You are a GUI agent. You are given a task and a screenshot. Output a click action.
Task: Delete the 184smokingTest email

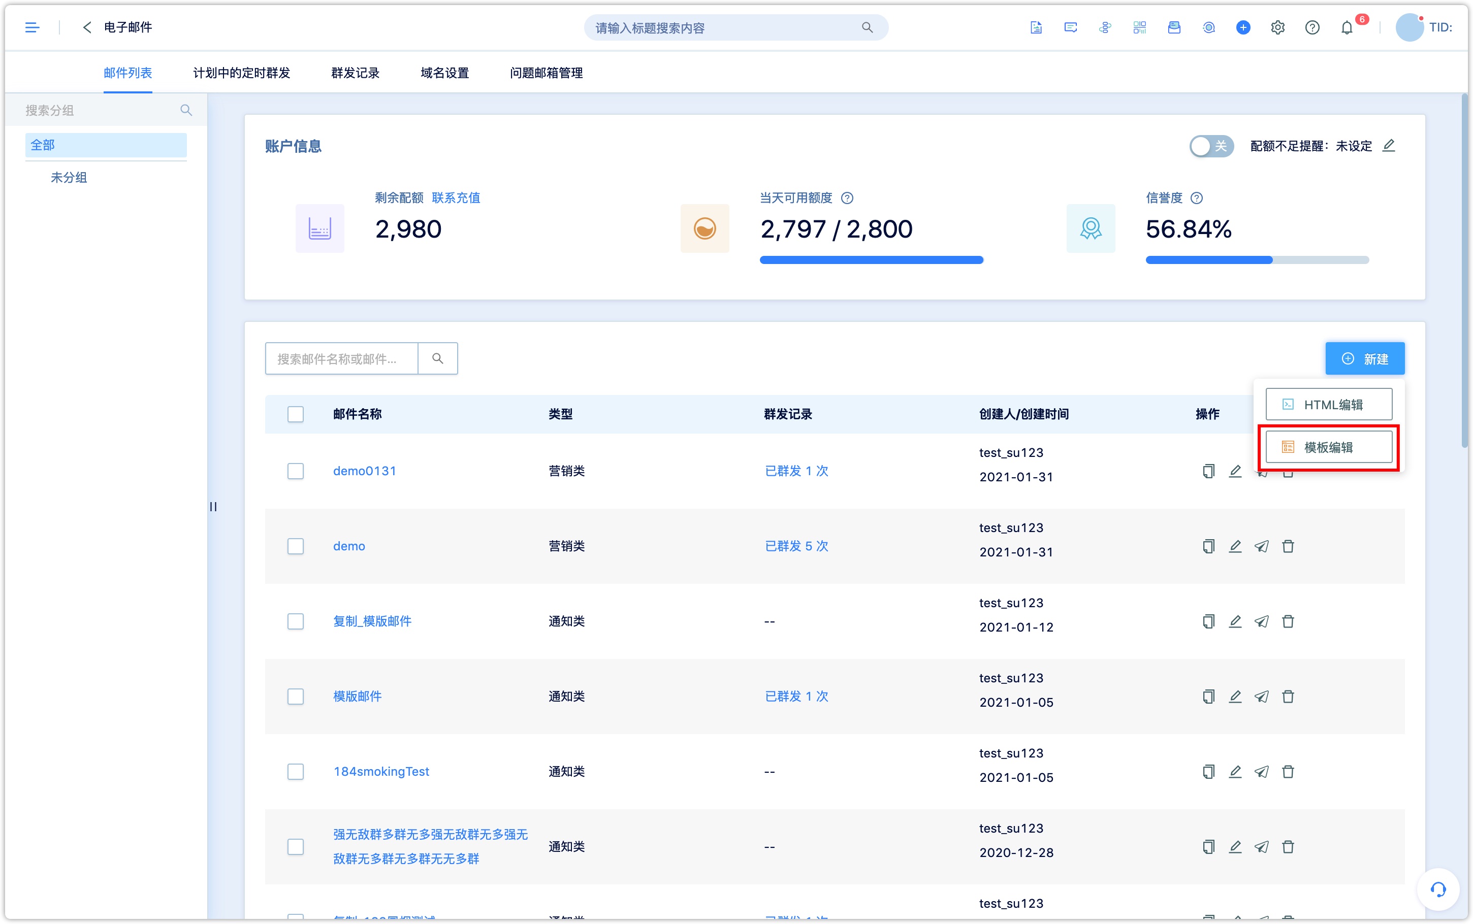click(1288, 772)
